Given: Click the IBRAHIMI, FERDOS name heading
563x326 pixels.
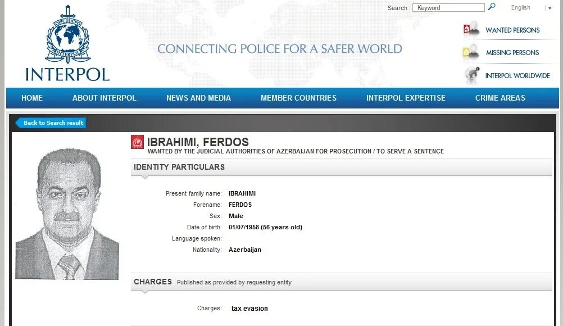Looking at the screenshot, I should click(x=198, y=142).
